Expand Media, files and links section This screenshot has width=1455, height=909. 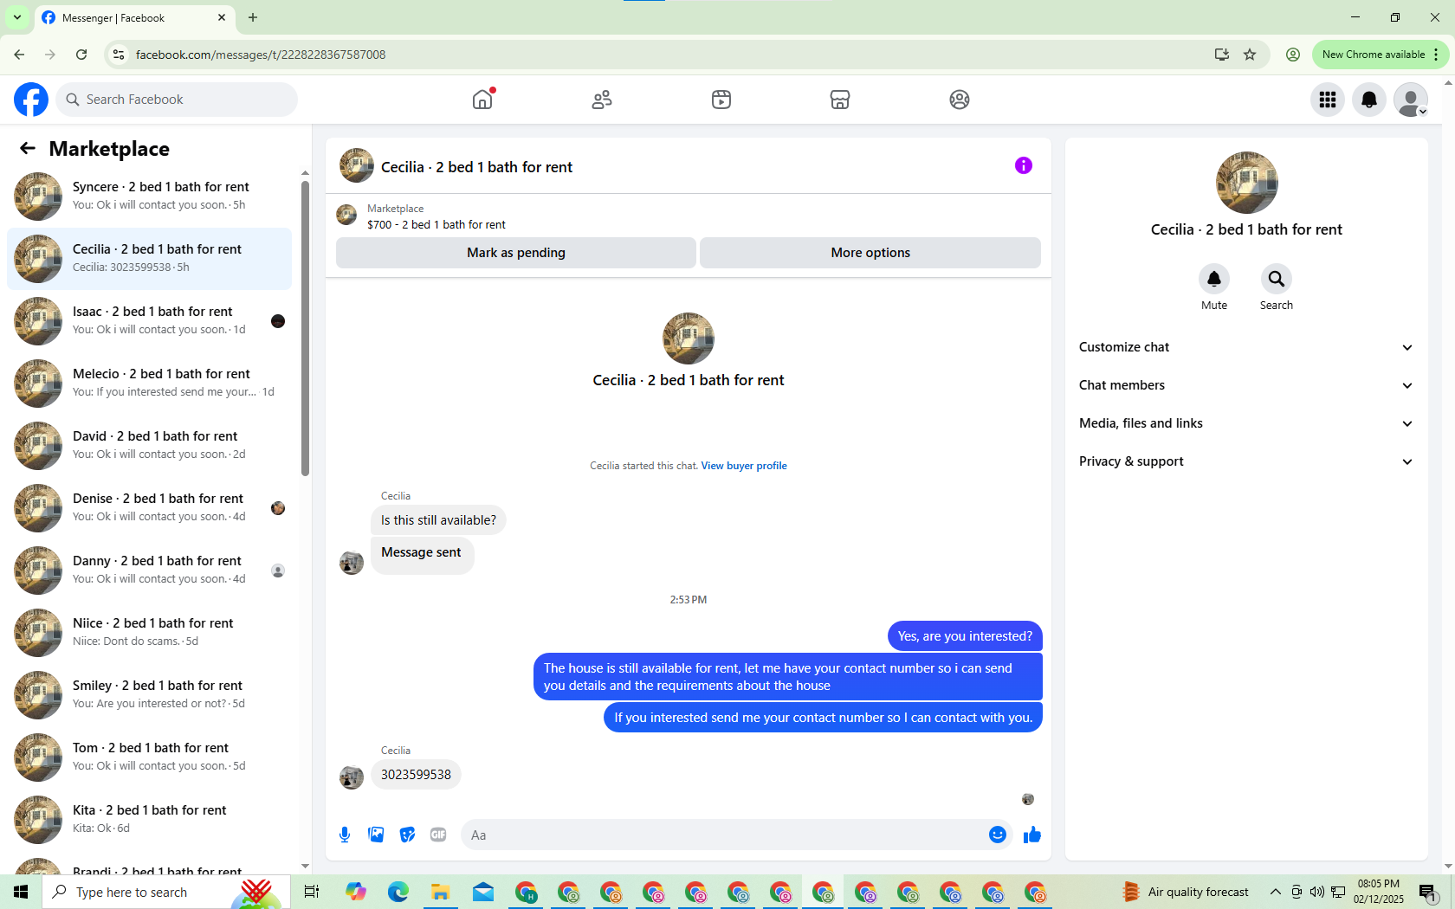coord(1246,423)
